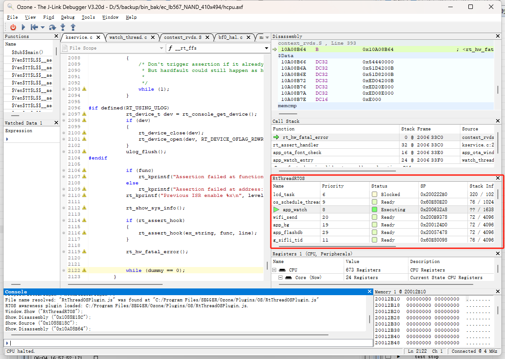Close the Functions panel
Viewport: 505px width, 359px height.
56,36
